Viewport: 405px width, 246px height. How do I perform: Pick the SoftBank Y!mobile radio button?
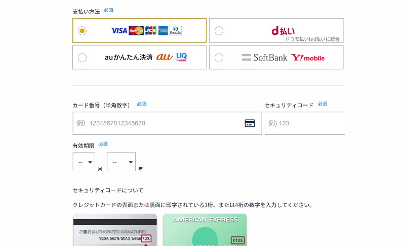pos(219,58)
